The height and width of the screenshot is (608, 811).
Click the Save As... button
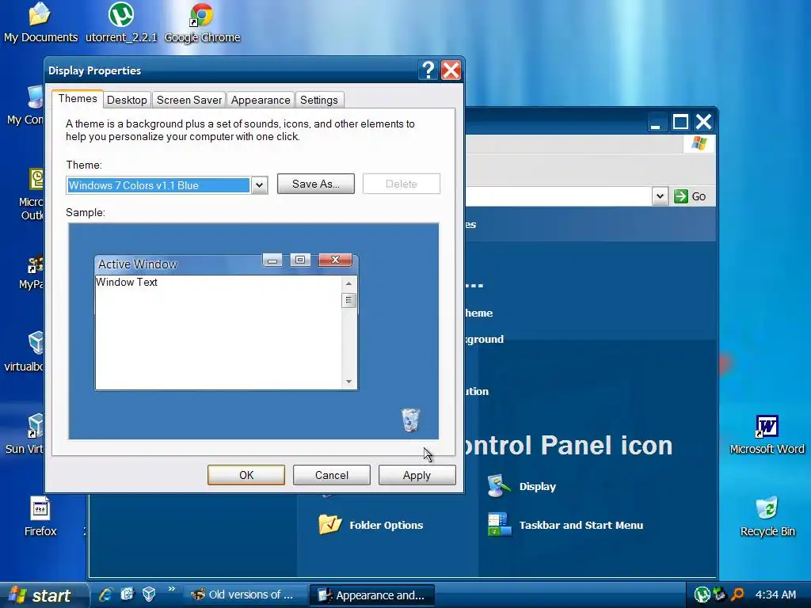[x=315, y=184]
